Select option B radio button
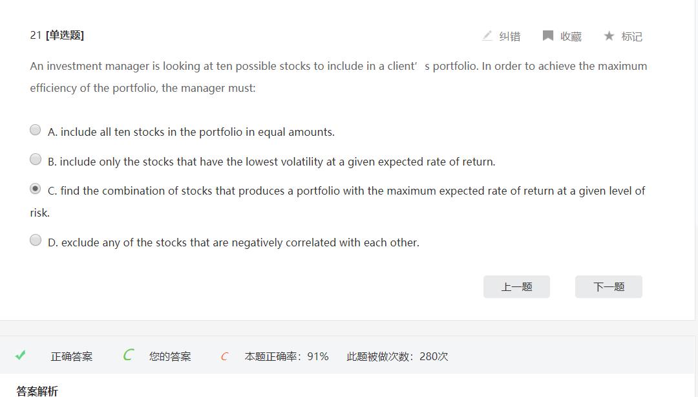 click(x=36, y=159)
